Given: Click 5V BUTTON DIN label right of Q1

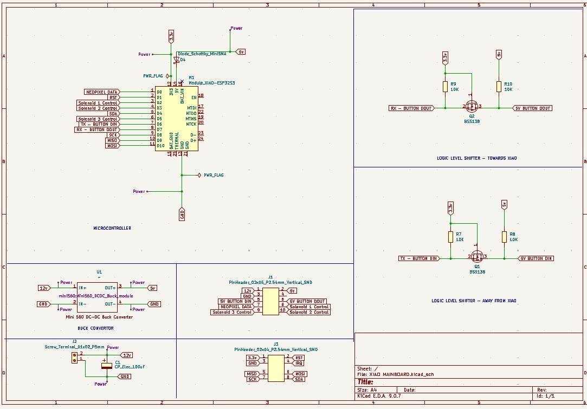Looking at the screenshot, I should [x=536, y=258].
